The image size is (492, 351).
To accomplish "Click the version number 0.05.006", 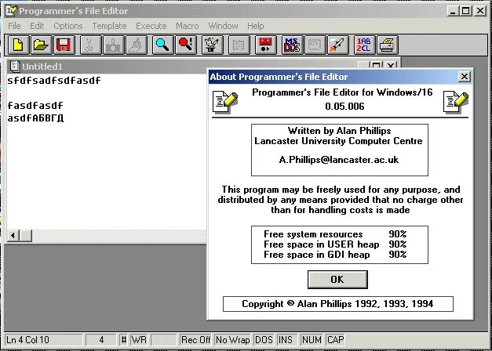I will pyautogui.click(x=344, y=107).
